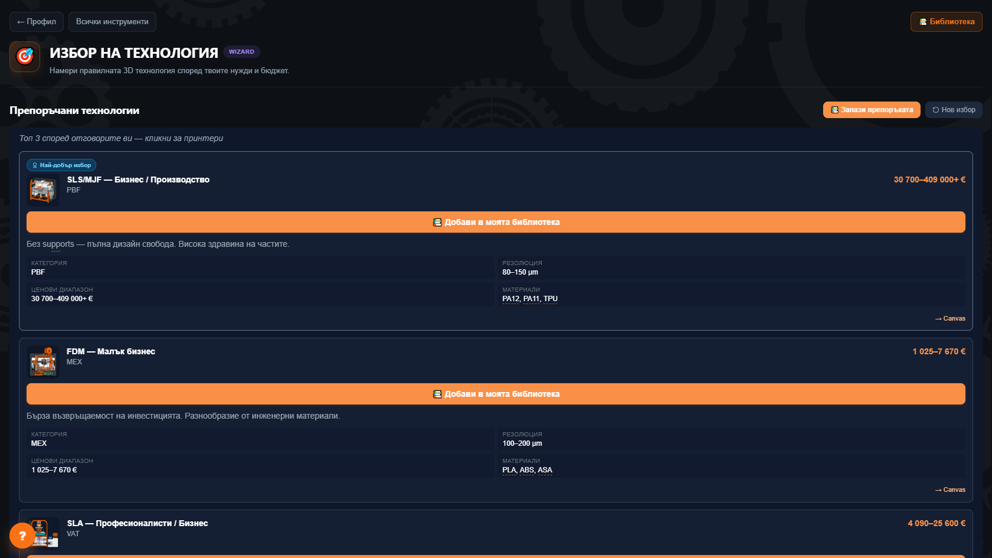Click the Библиотека button

click(947, 22)
